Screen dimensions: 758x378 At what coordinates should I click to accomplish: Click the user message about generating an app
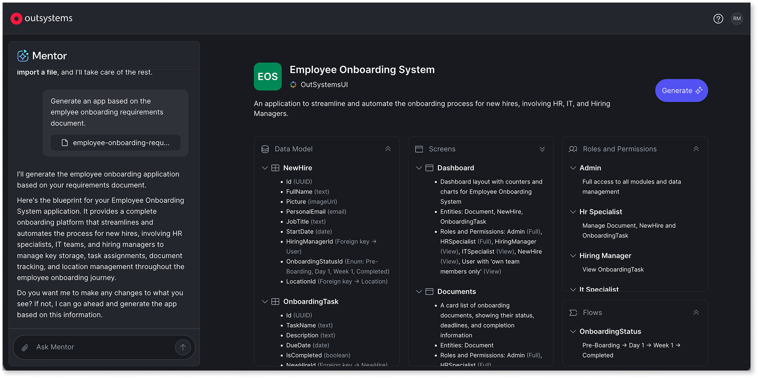pyautogui.click(x=107, y=112)
